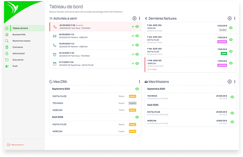Viewport: 243px width, 157px height.
Task: Open the Activités à venir options menu
Action: (x=139, y=18)
